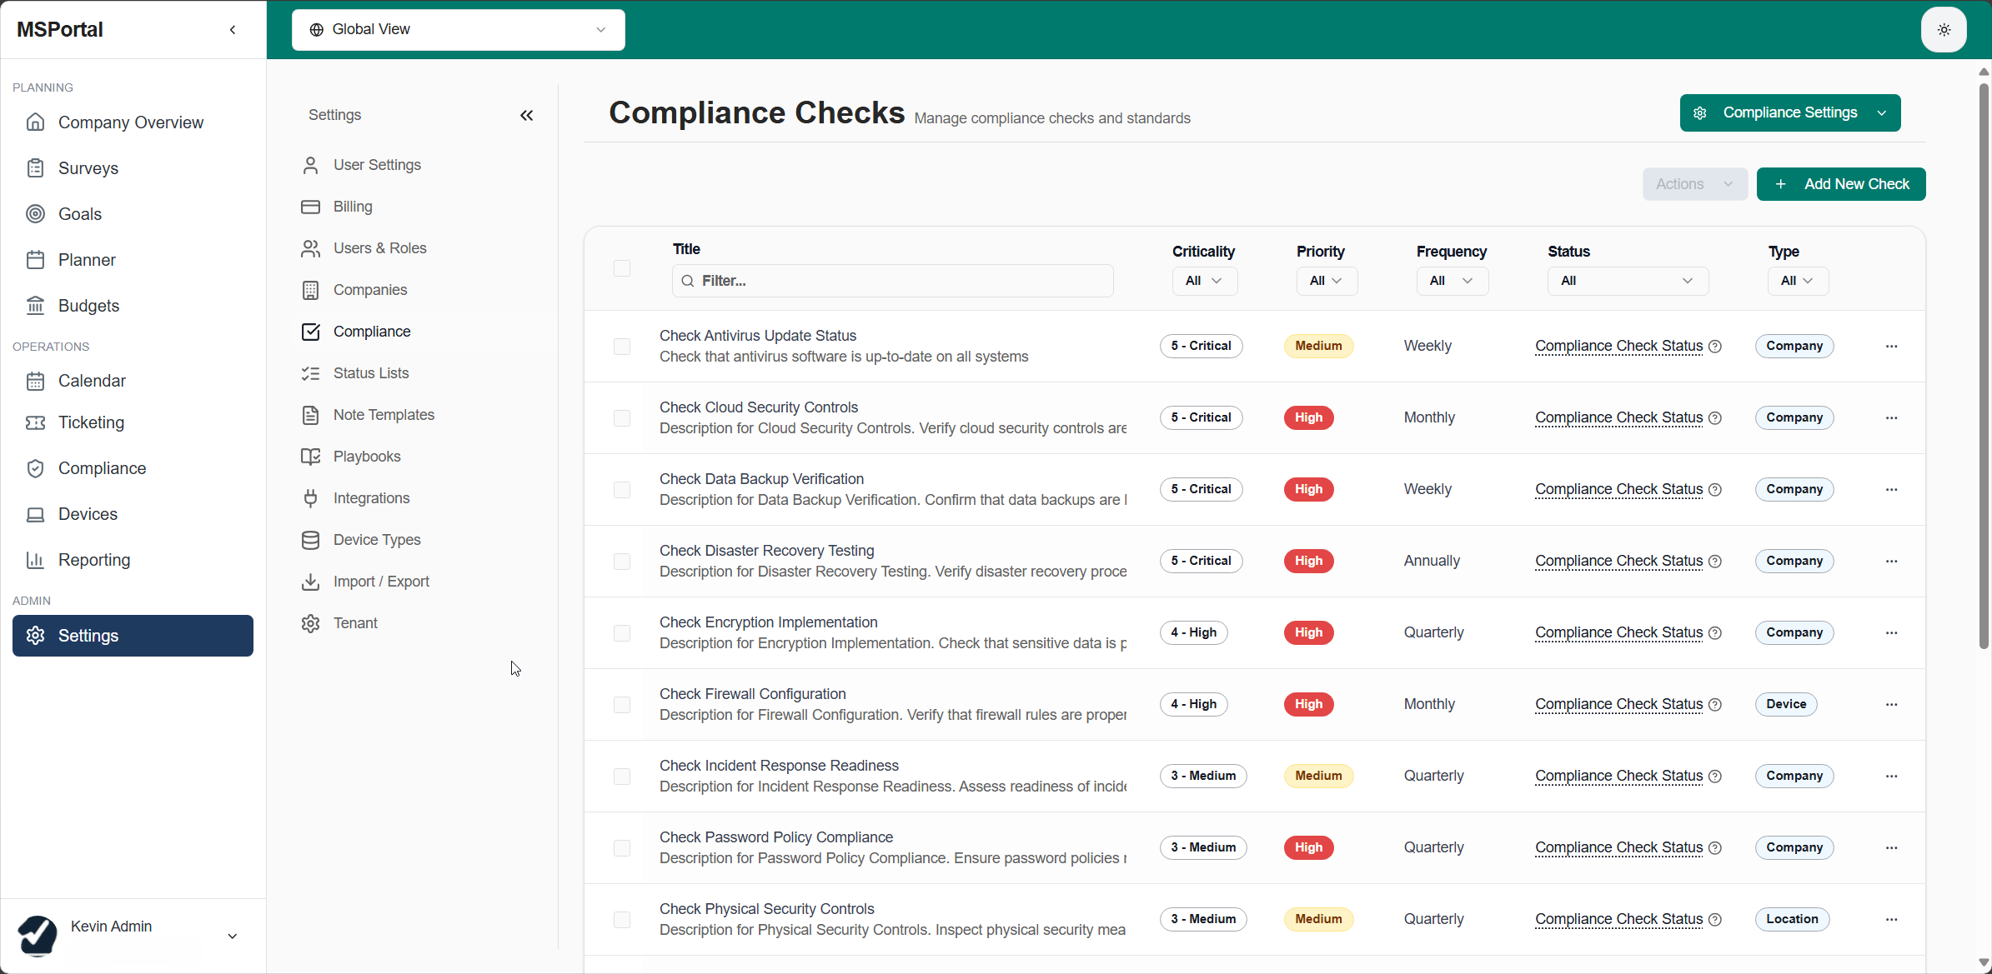Click the Budgets bank icon
The width and height of the screenshot is (1992, 974).
click(x=35, y=305)
